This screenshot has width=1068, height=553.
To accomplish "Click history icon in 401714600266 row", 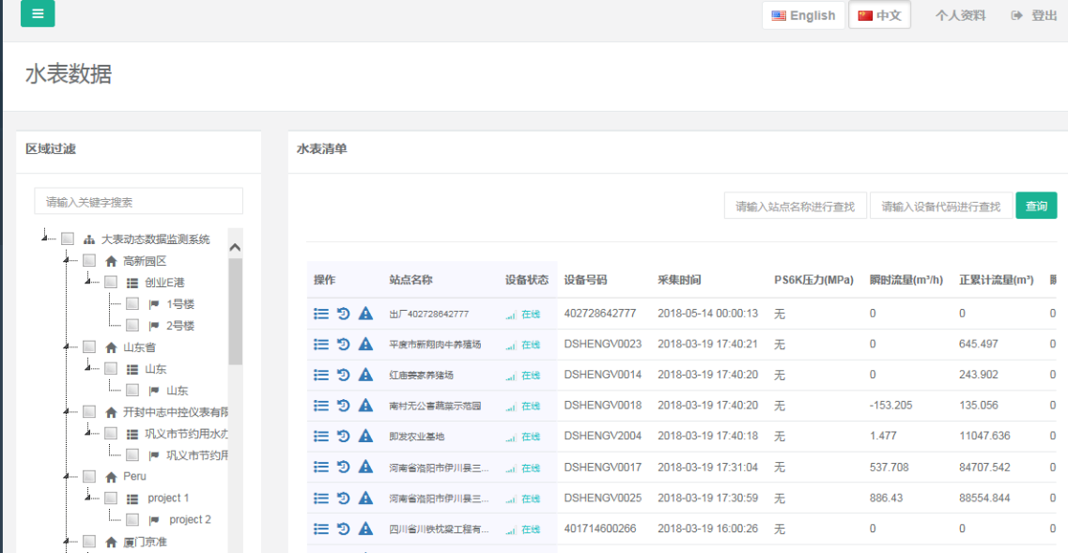I will coord(344,530).
